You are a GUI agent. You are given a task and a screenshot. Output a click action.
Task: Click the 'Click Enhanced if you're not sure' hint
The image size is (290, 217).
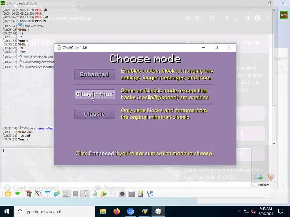click(x=144, y=153)
